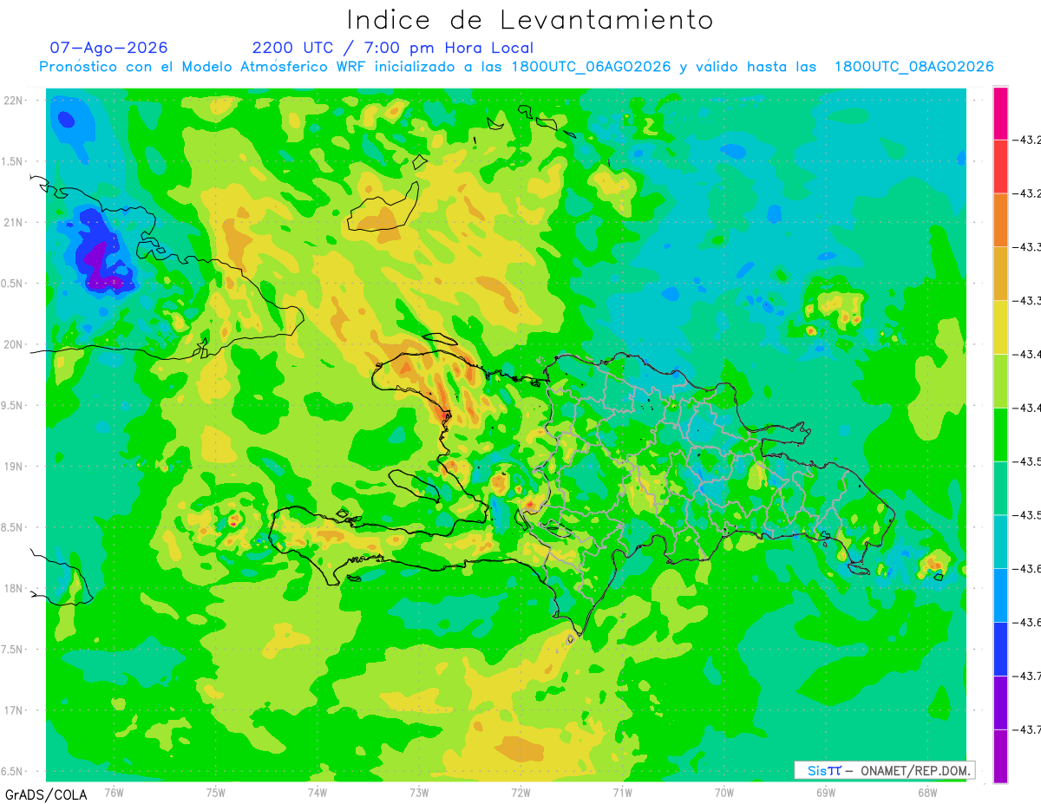Click the '19N' latitude label

click(13, 467)
